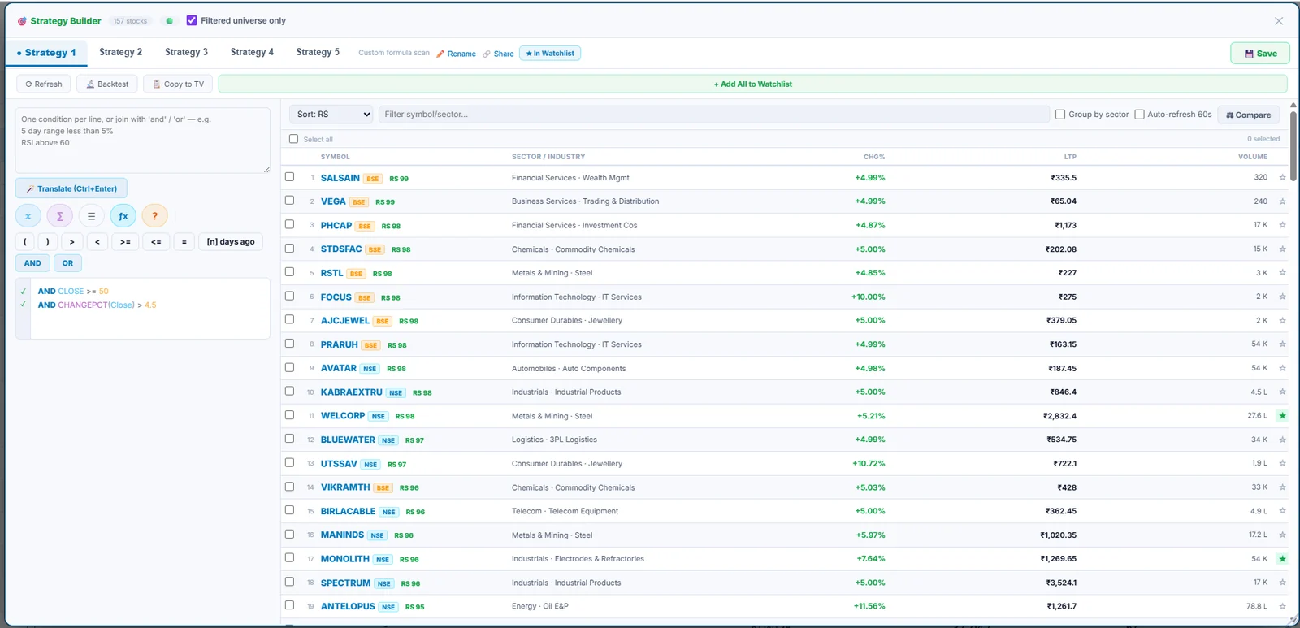Unstar MONOLITH green watchlist star
Screen dimensions: 1300x628
click(1283, 559)
